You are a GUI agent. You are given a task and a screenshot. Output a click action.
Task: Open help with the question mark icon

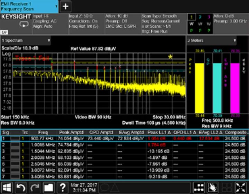[62, 187]
